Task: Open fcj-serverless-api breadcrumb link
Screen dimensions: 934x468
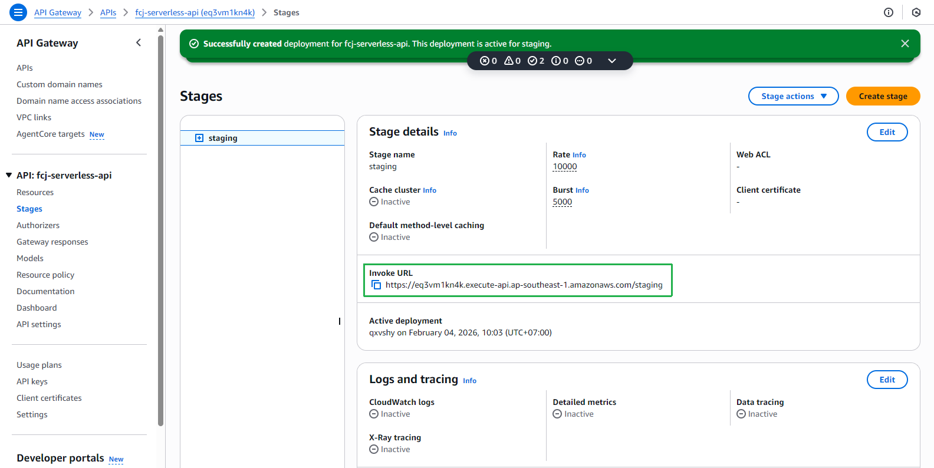Action: (x=195, y=12)
